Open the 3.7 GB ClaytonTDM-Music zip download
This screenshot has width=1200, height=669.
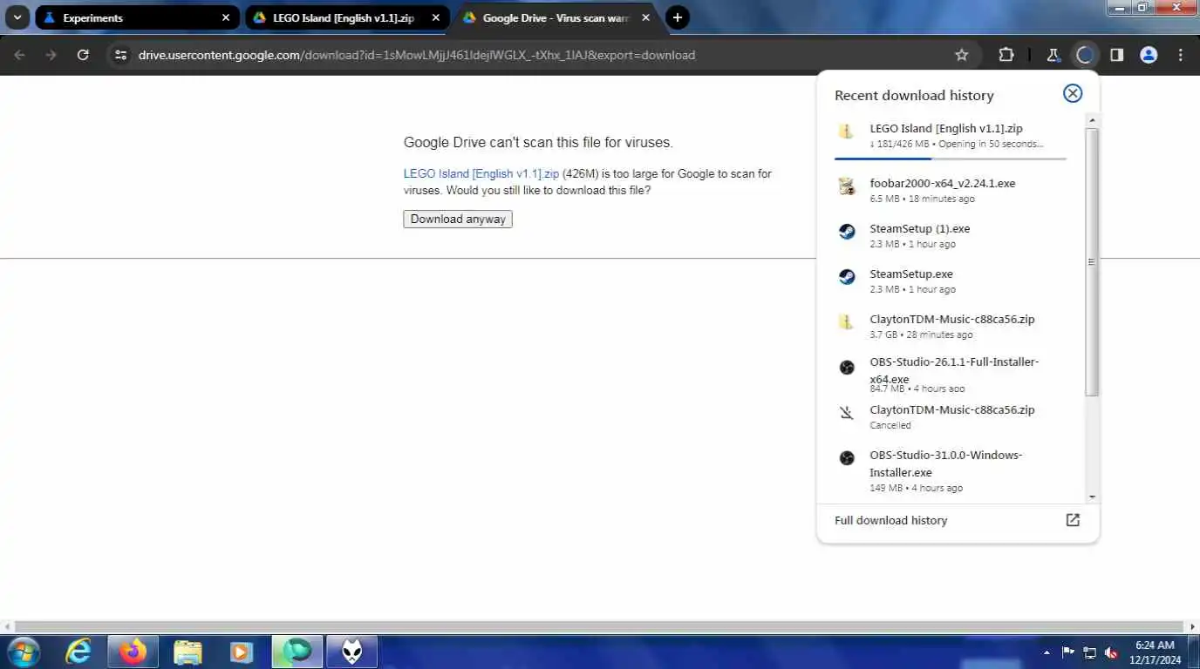(x=951, y=326)
